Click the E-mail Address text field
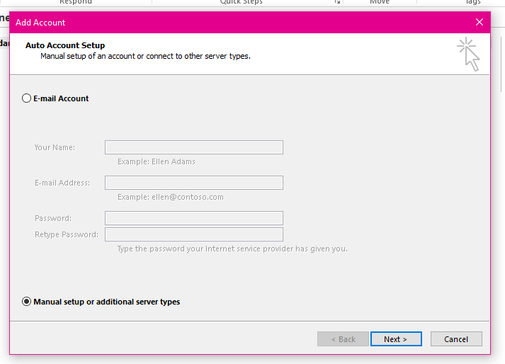This screenshot has width=505, height=364. click(x=194, y=183)
